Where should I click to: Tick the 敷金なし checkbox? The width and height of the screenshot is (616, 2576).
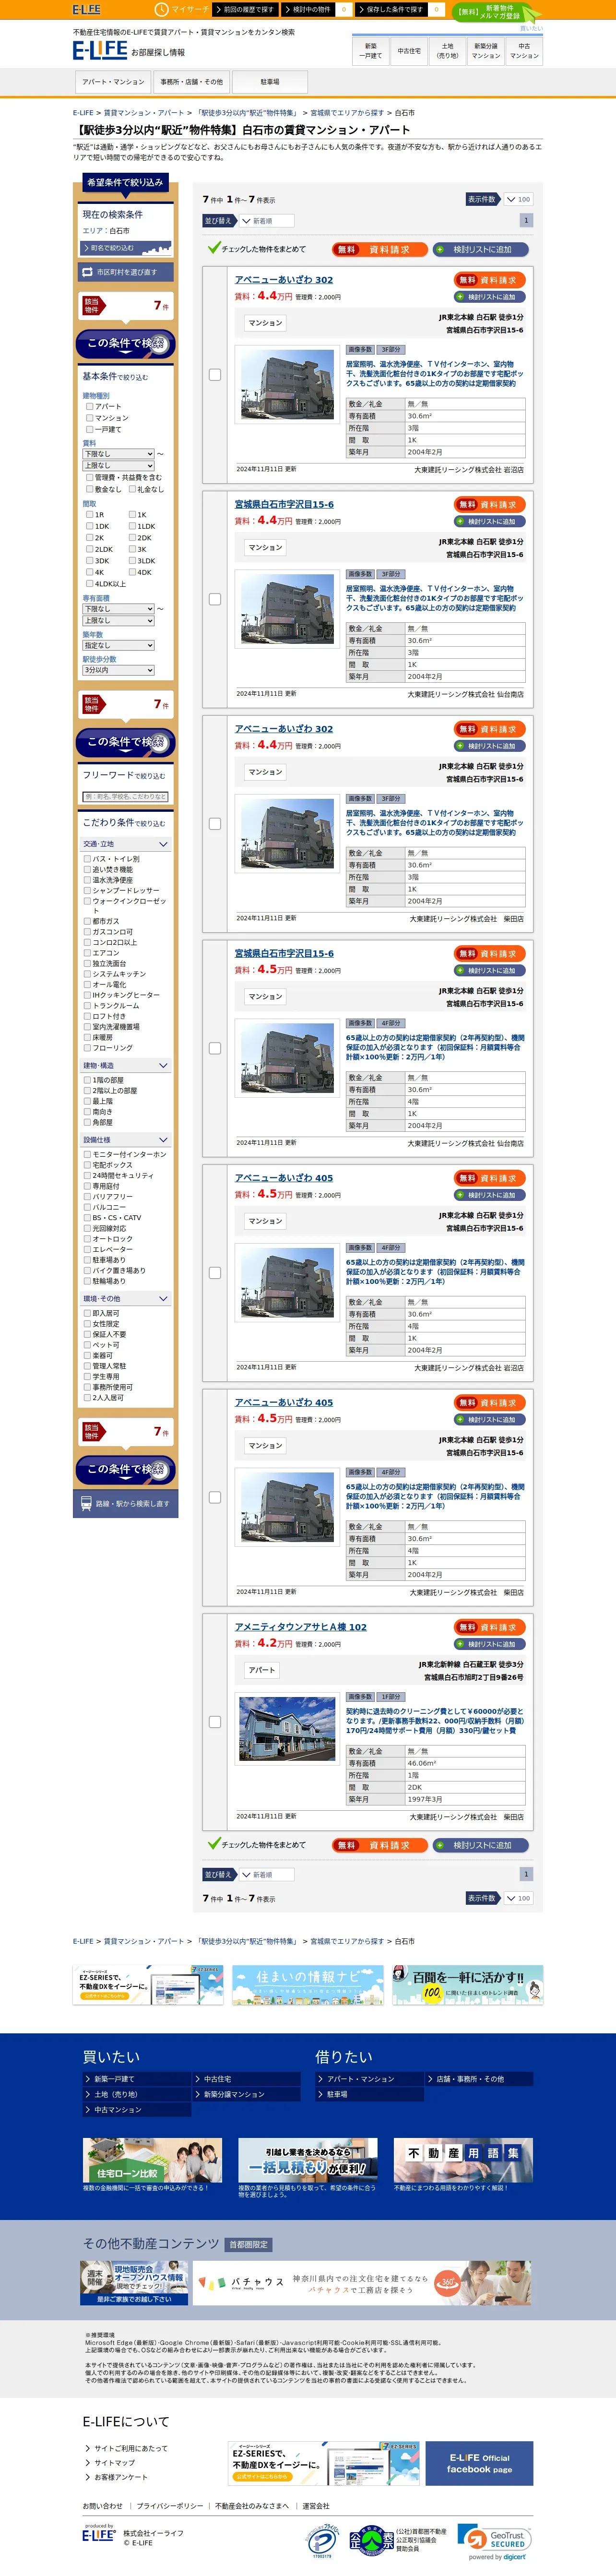pyautogui.click(x=90, y=489)
